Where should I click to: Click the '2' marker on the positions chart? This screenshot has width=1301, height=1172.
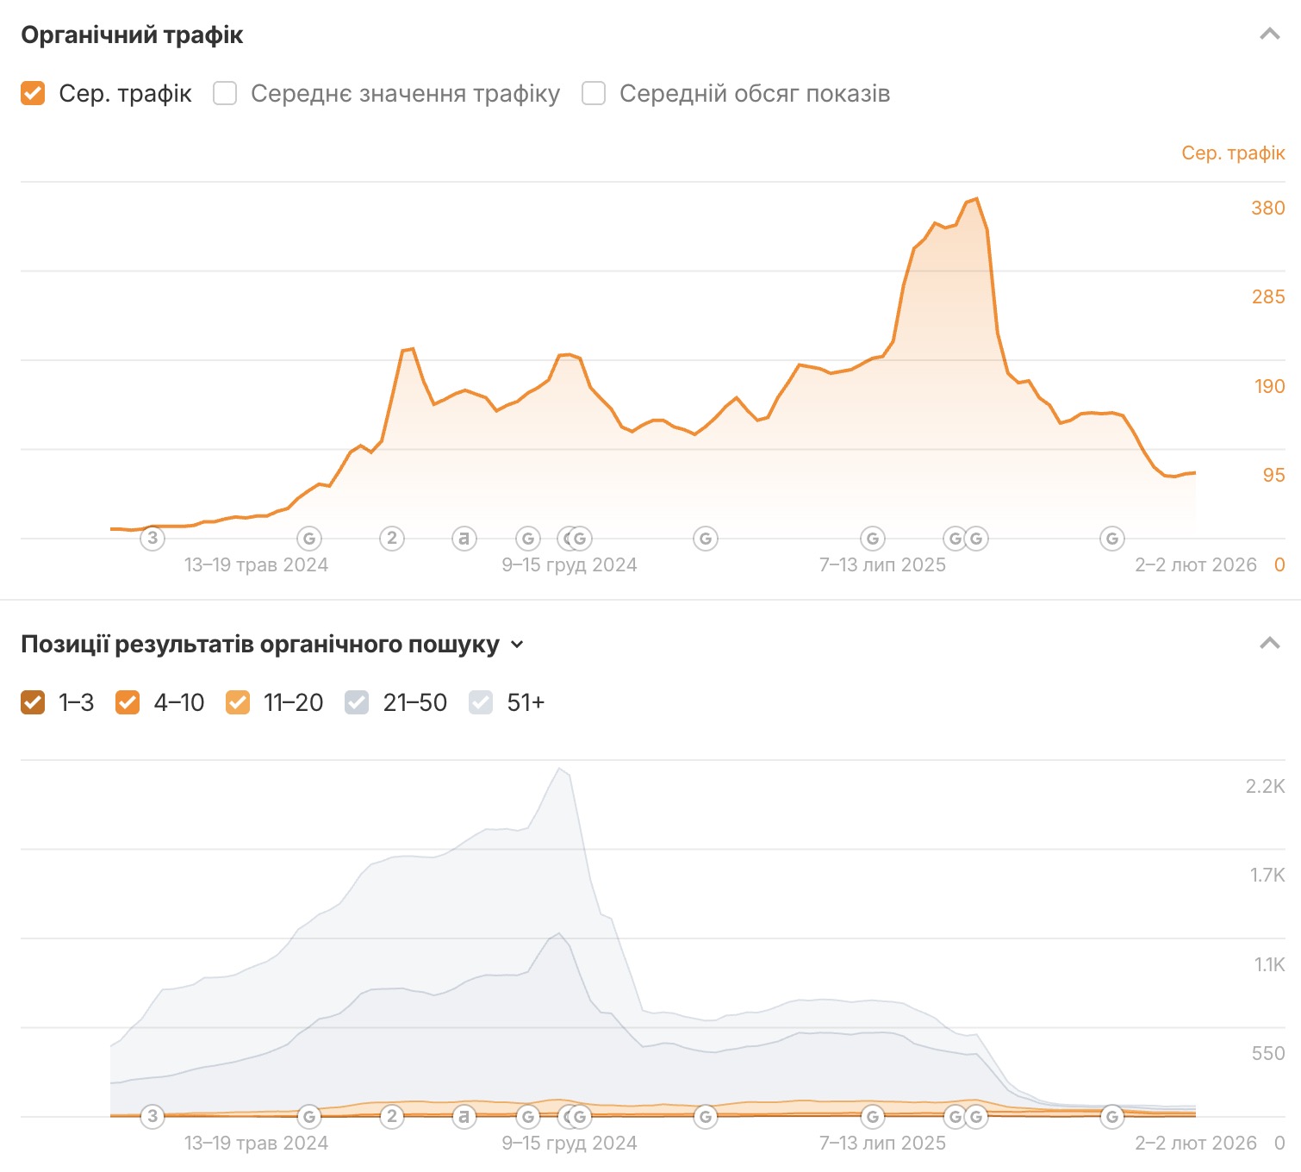pos(392,1117)
